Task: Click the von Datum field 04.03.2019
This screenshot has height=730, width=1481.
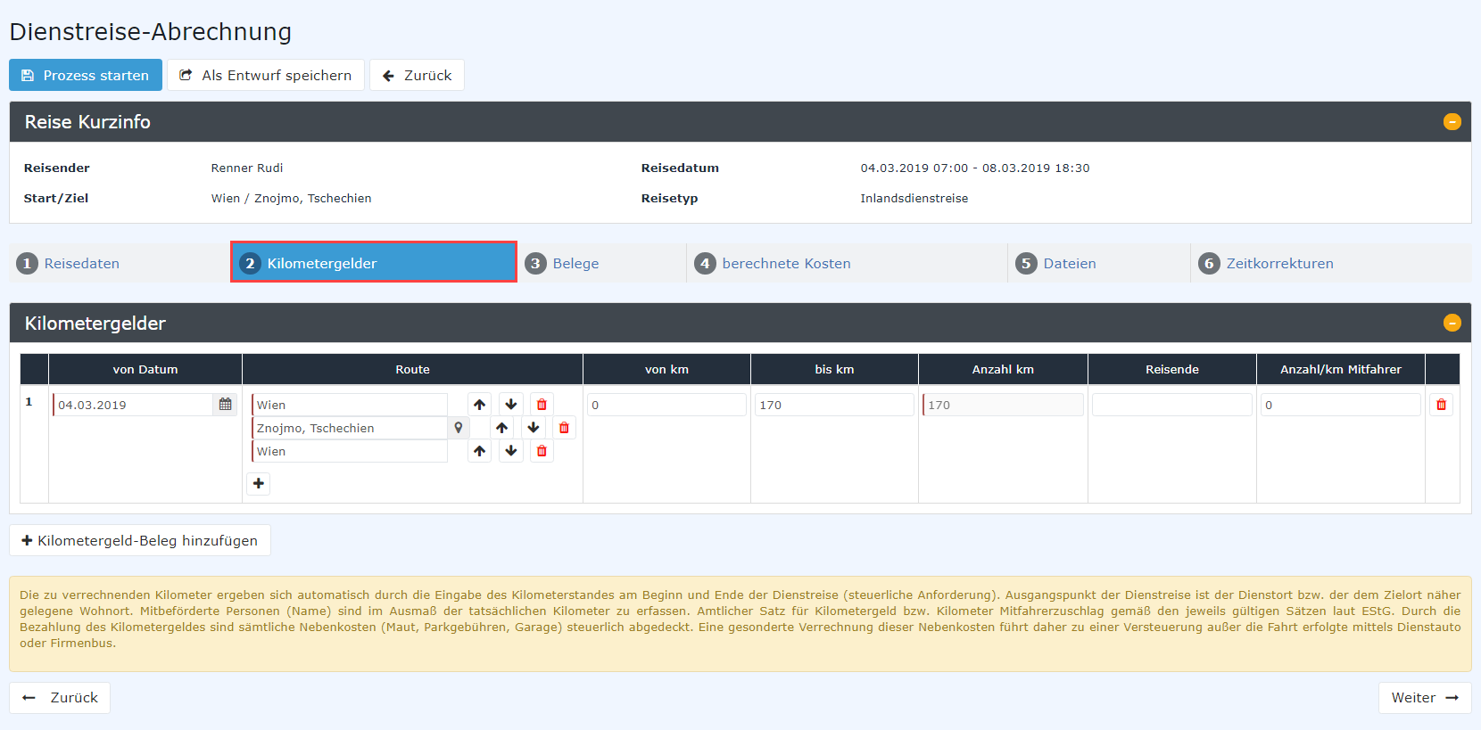Action: 133,405
